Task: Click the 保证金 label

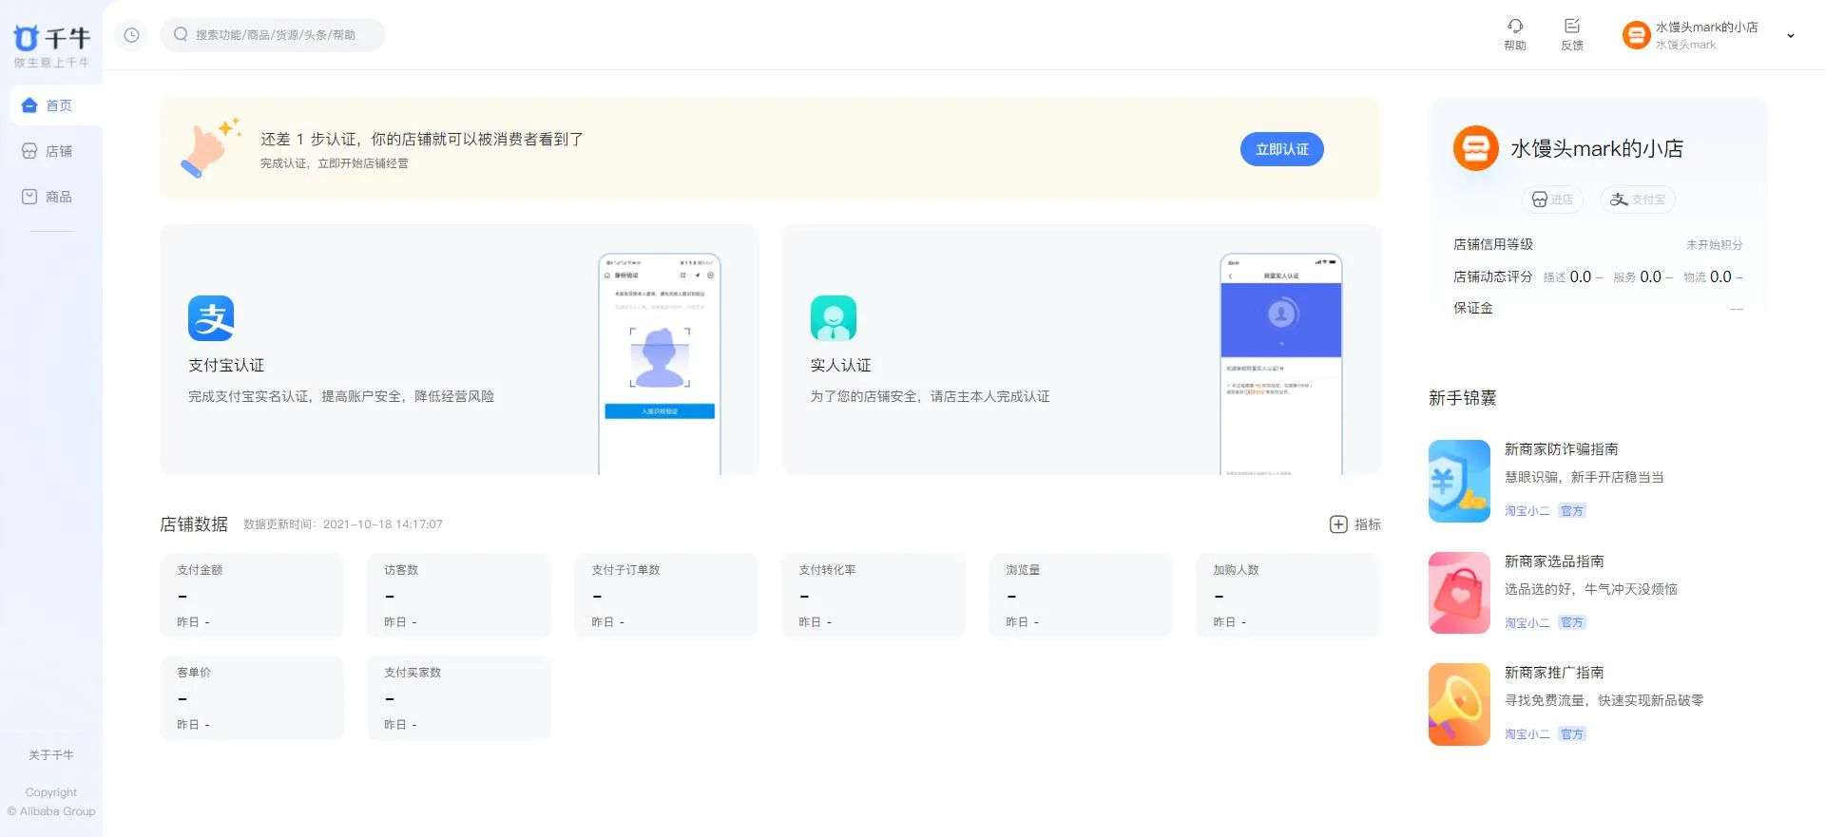Action: point(1473,308)
